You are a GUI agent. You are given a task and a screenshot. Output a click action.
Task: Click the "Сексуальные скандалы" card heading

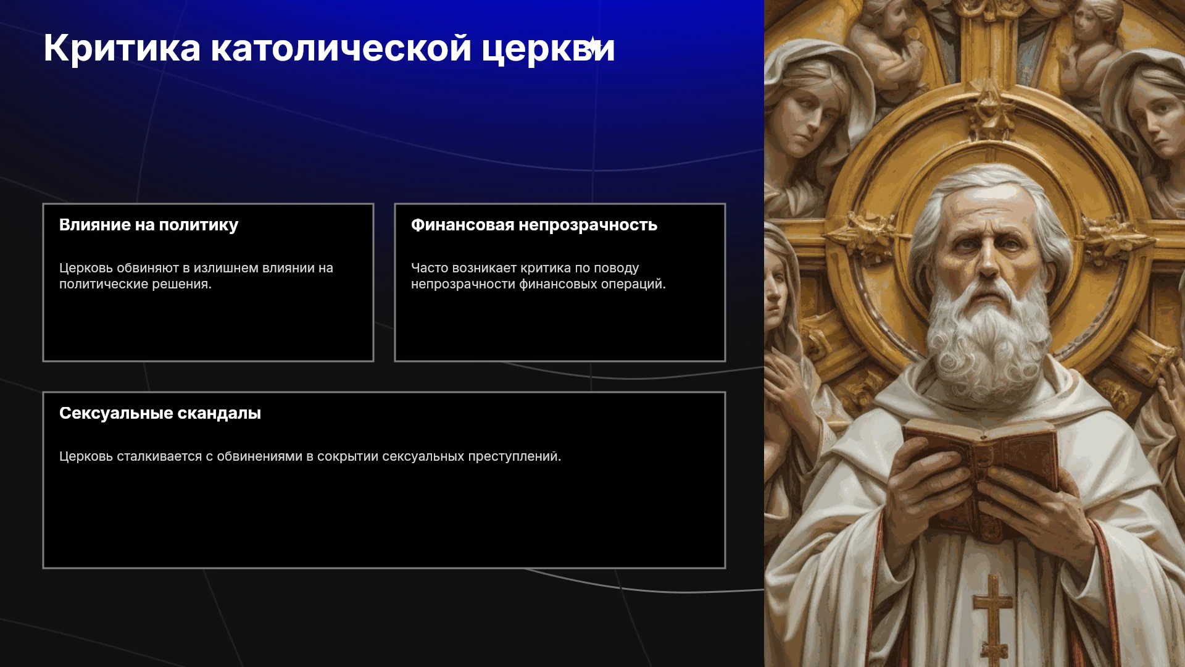click(160, 413)
